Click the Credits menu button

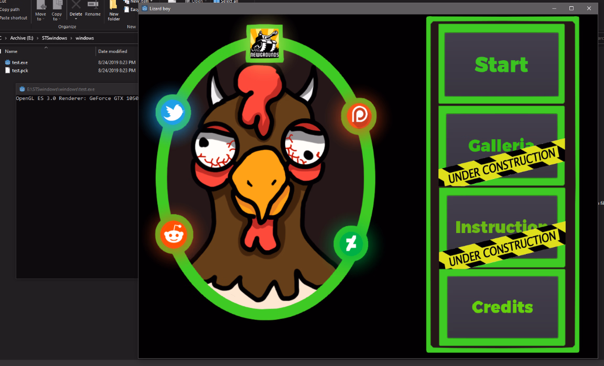(x=502, y=307)
